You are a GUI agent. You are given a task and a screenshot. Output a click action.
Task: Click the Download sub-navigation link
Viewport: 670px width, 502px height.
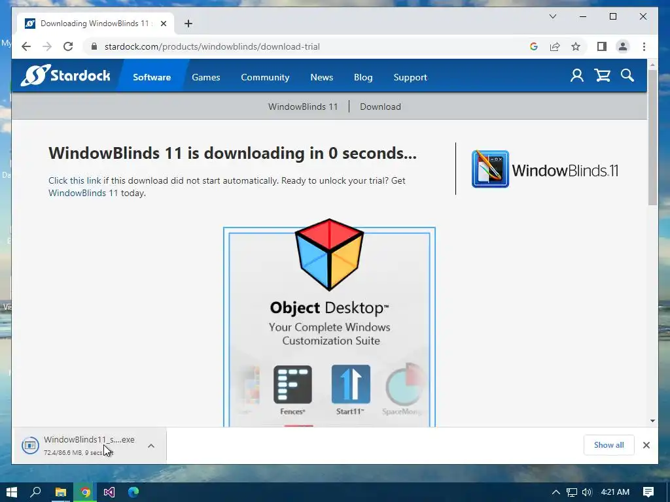pyautogui.click(x=380, y=107)
